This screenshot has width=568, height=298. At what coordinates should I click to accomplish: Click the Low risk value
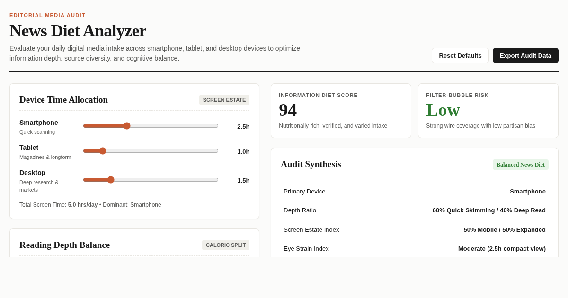443,110
